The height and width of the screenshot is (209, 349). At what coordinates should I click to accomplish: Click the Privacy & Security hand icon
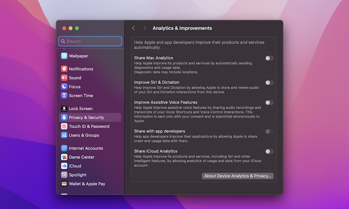[64, 117]
